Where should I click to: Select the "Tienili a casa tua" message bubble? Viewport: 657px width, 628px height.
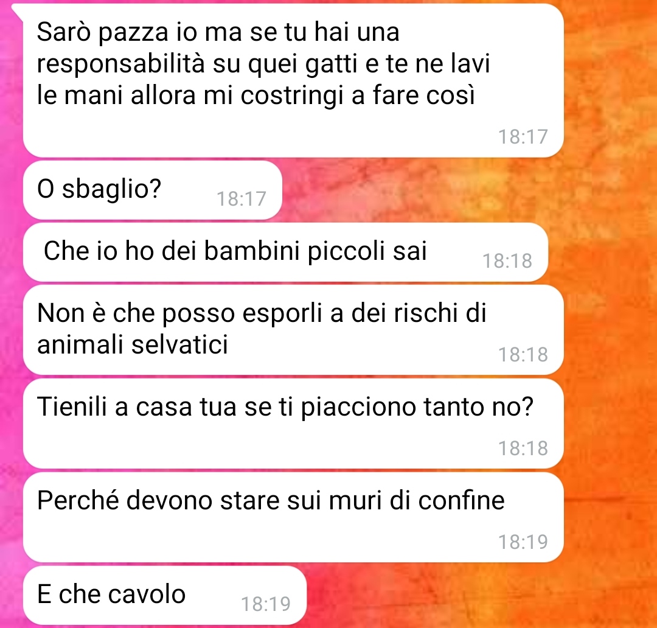(293, 424)
